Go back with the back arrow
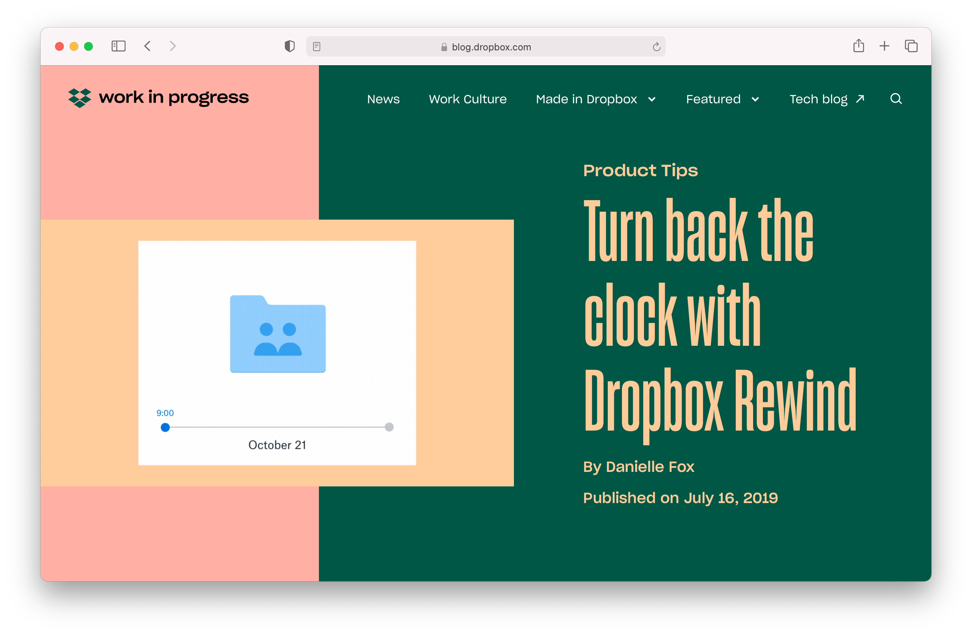Viewport: 972px width, 635px height. pos(148,46)
